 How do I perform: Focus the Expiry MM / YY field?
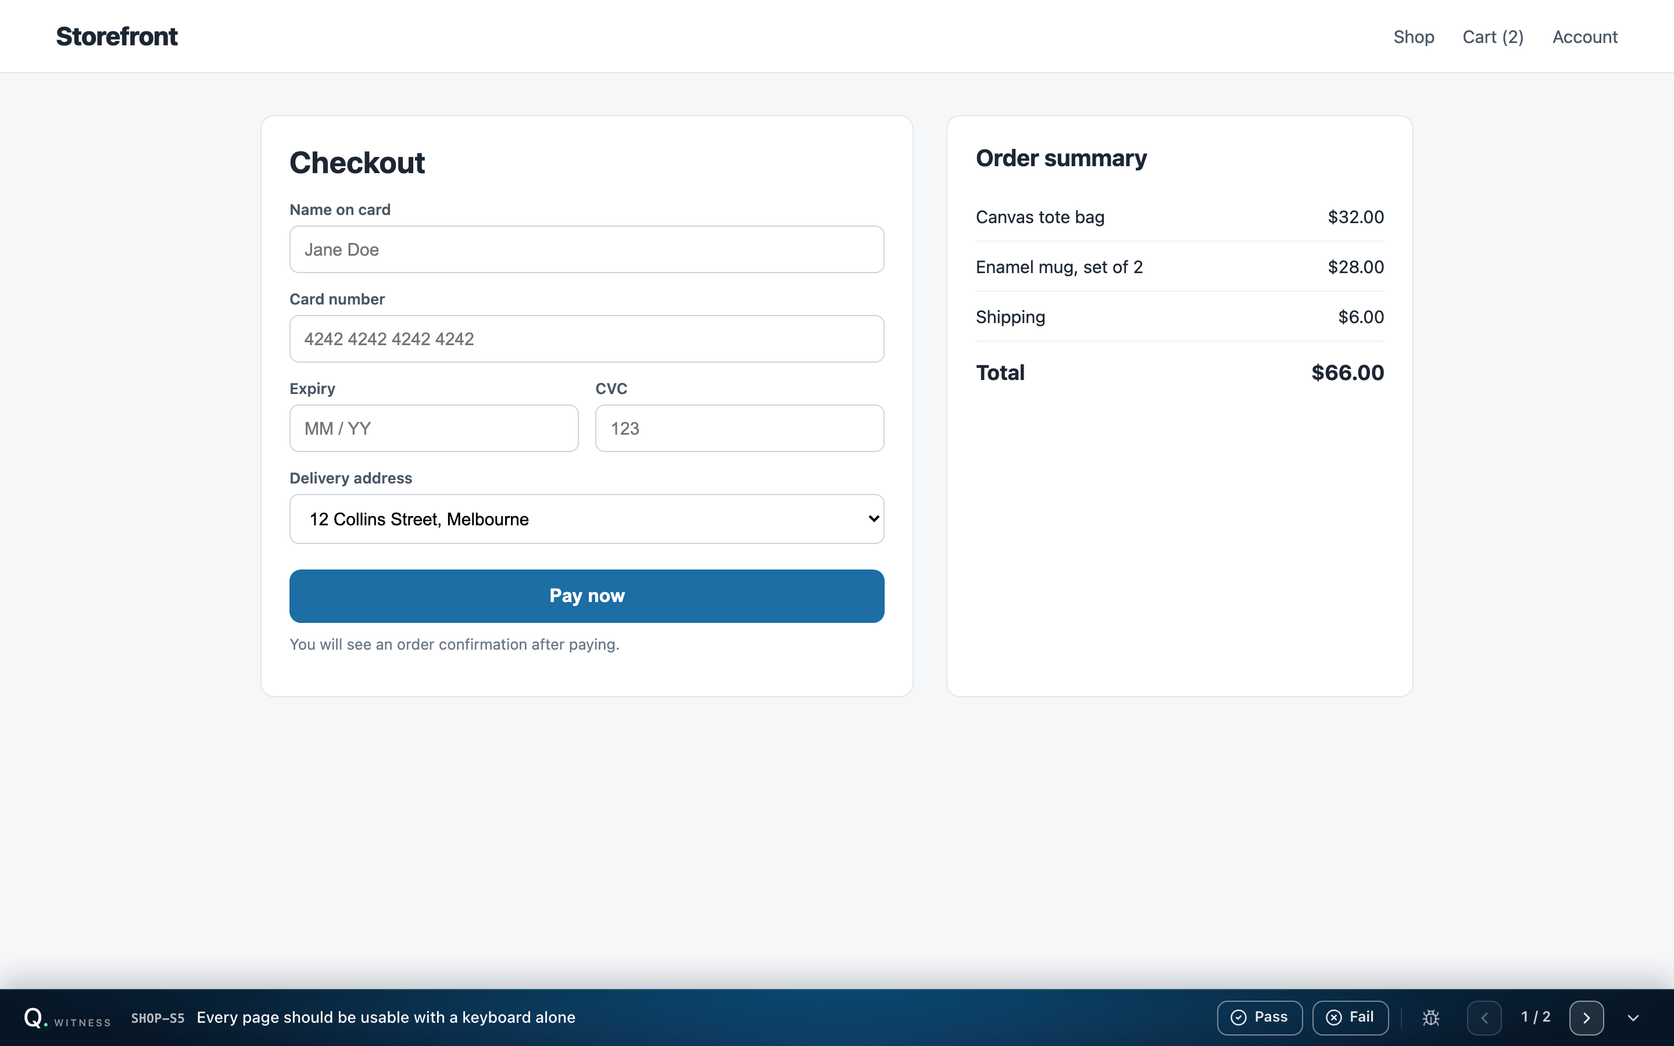[434, 428]
